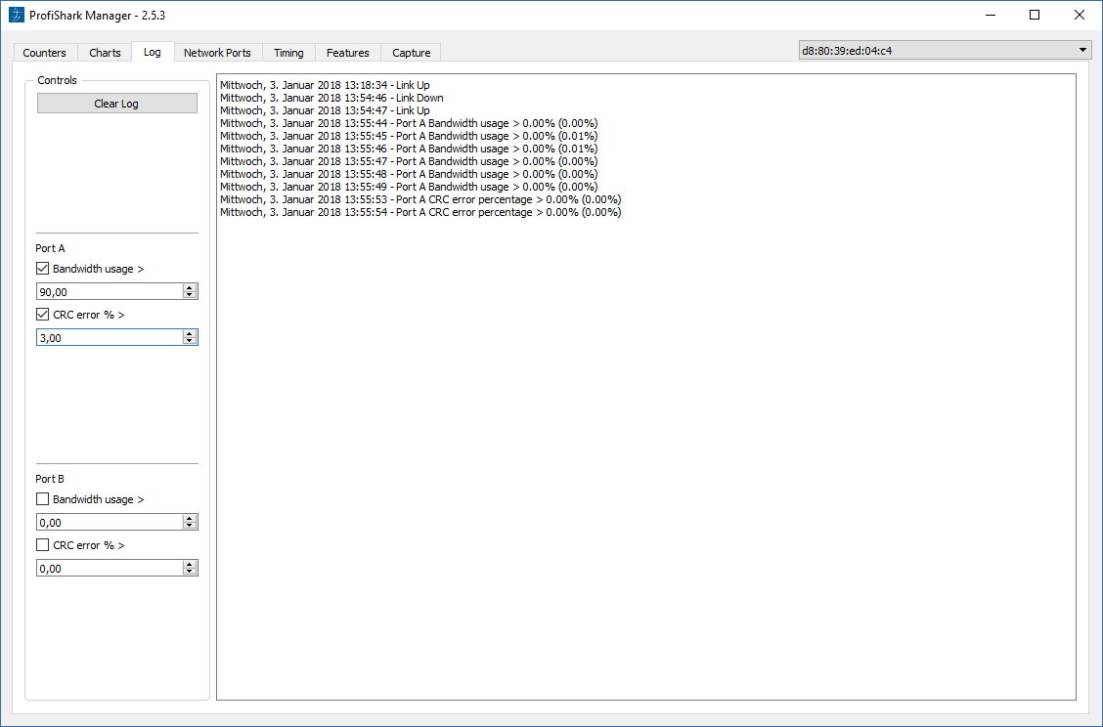Switch to the Capture tab

click(411, 53)
